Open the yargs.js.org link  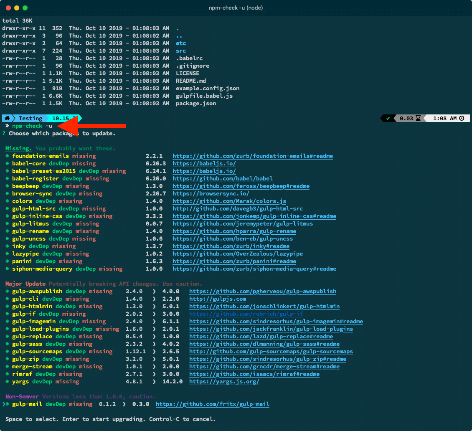[x=224, y=382]
